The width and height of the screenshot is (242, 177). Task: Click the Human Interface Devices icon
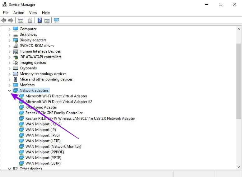pos(16,51)
